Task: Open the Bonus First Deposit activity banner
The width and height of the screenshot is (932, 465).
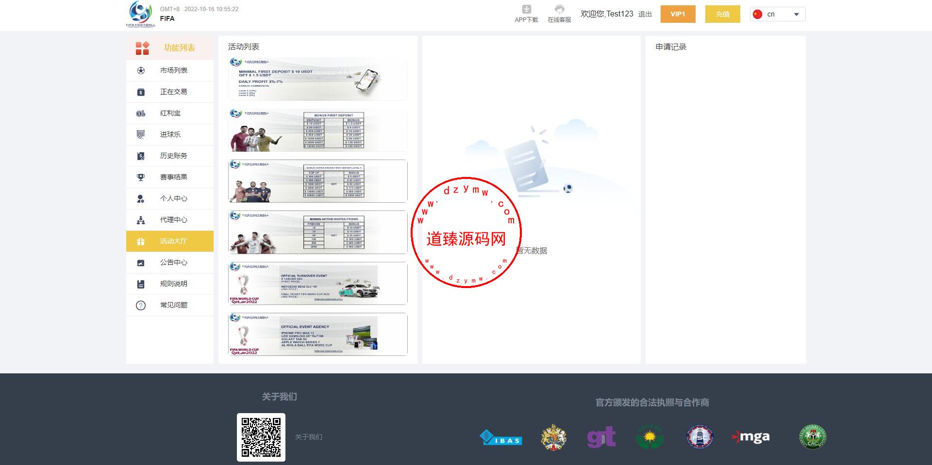Action: pos(318,130)
